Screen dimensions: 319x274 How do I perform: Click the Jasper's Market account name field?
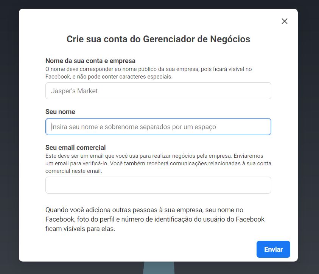[158, 91]
